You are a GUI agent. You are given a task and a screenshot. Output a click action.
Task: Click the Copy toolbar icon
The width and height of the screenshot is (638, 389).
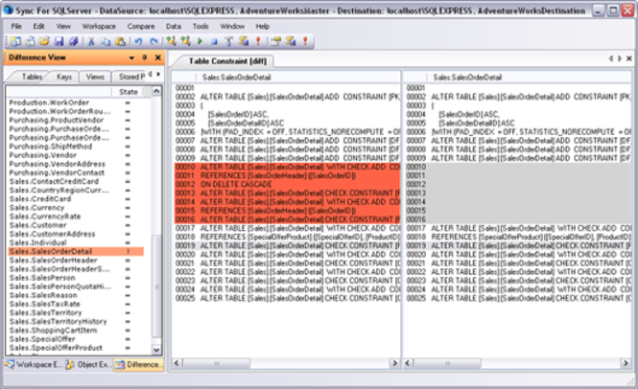click(x=106, y=41)
